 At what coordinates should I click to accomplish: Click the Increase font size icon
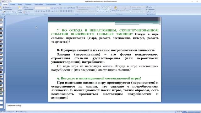point(52,8)
